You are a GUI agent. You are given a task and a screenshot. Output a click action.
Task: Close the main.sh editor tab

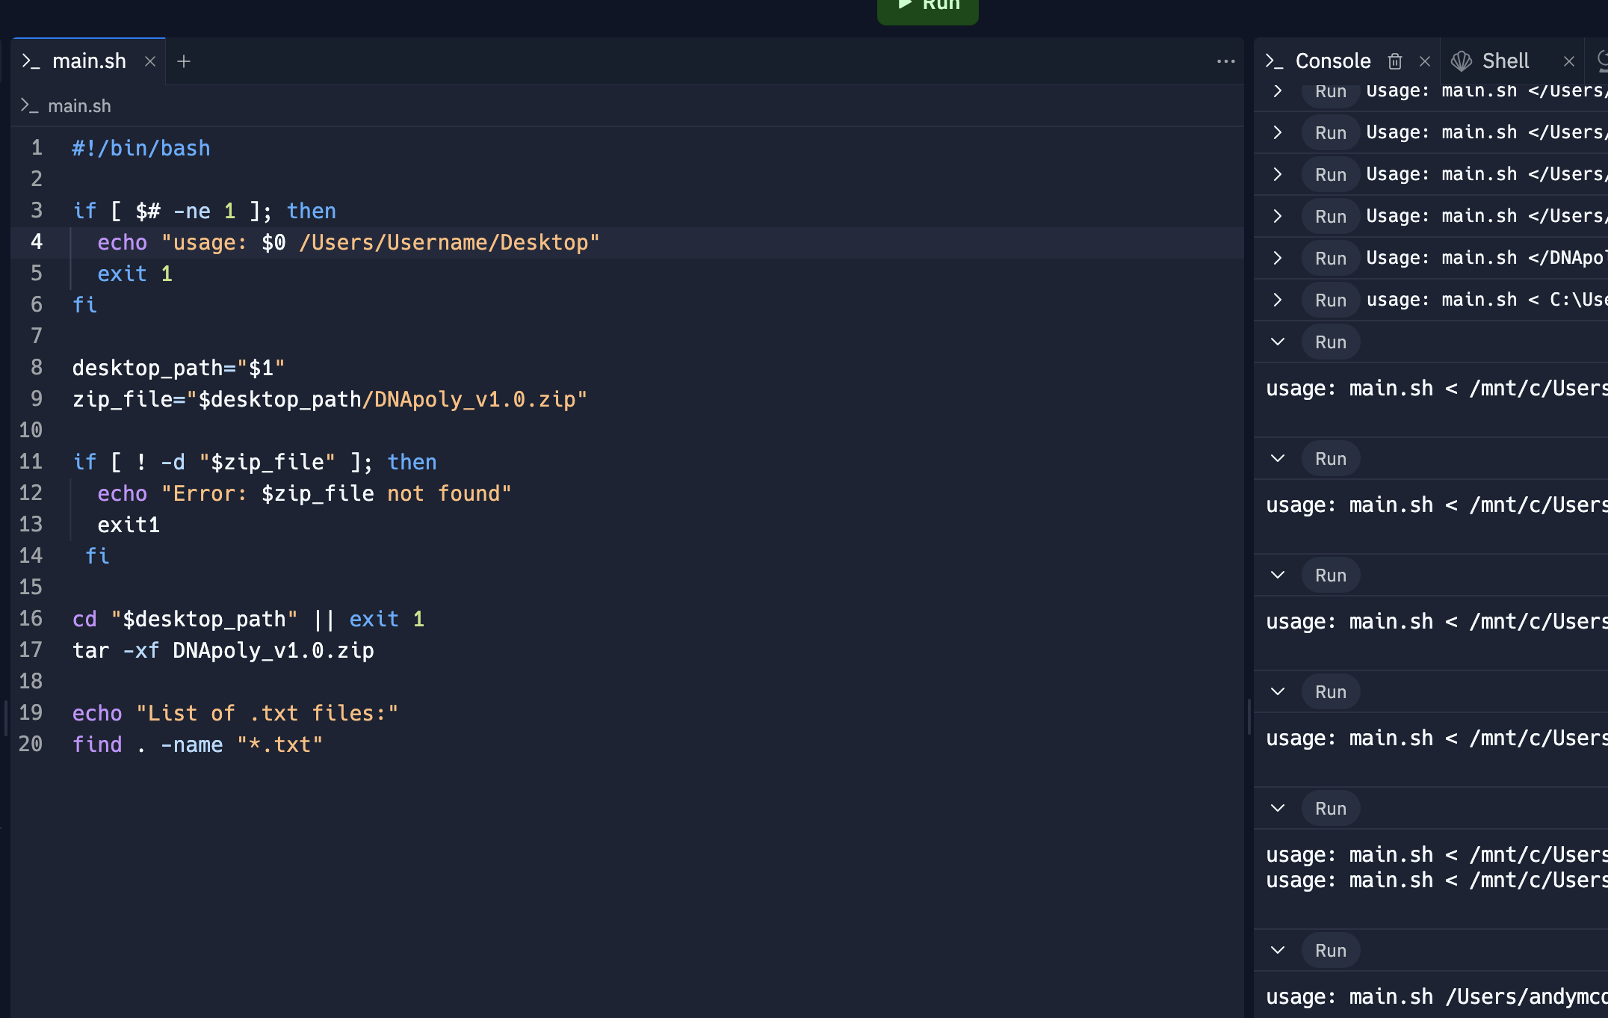150,61
